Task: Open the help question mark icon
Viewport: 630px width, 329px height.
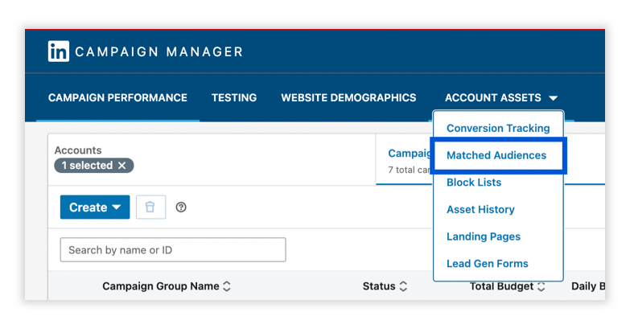Action: pyautogui.click(x=181, y=207)
